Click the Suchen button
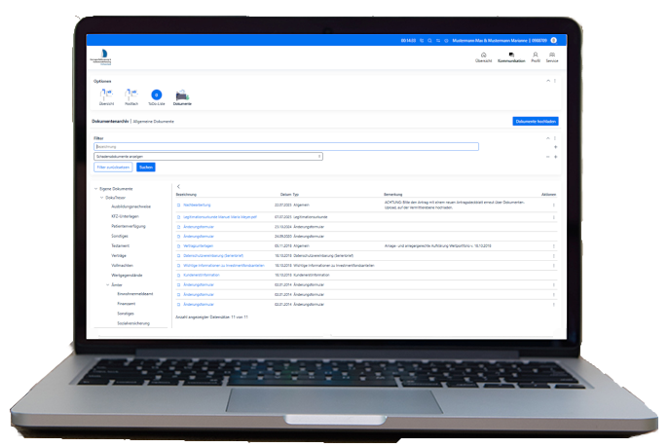The width and height of the screenshot is (669, 448). 146,168
